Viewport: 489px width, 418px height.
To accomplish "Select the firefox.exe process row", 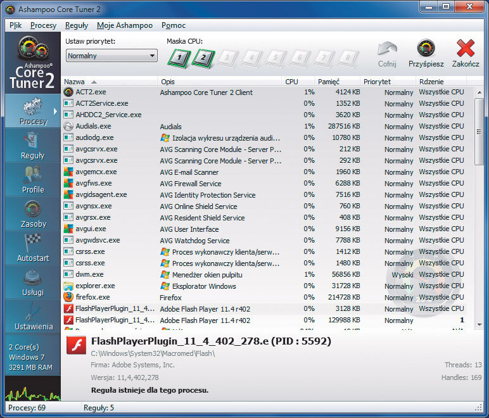I will tap(92, 297).
